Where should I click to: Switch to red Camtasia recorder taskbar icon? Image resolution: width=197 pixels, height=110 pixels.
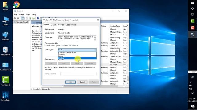(x=192, y=28)
